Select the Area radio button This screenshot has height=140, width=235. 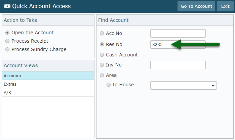(102, 75)
